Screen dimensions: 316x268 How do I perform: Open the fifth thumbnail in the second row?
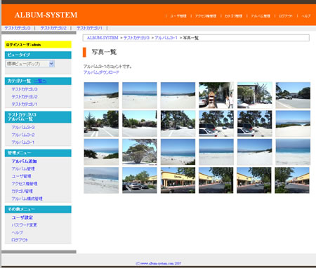click(x=255, y=123)
